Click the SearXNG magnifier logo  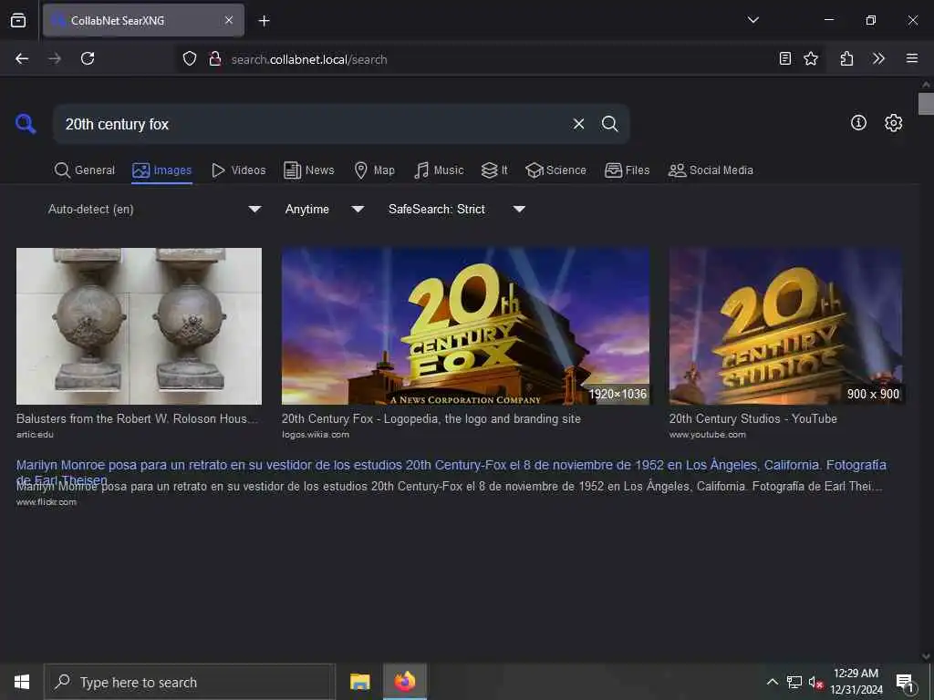[26, 124]
